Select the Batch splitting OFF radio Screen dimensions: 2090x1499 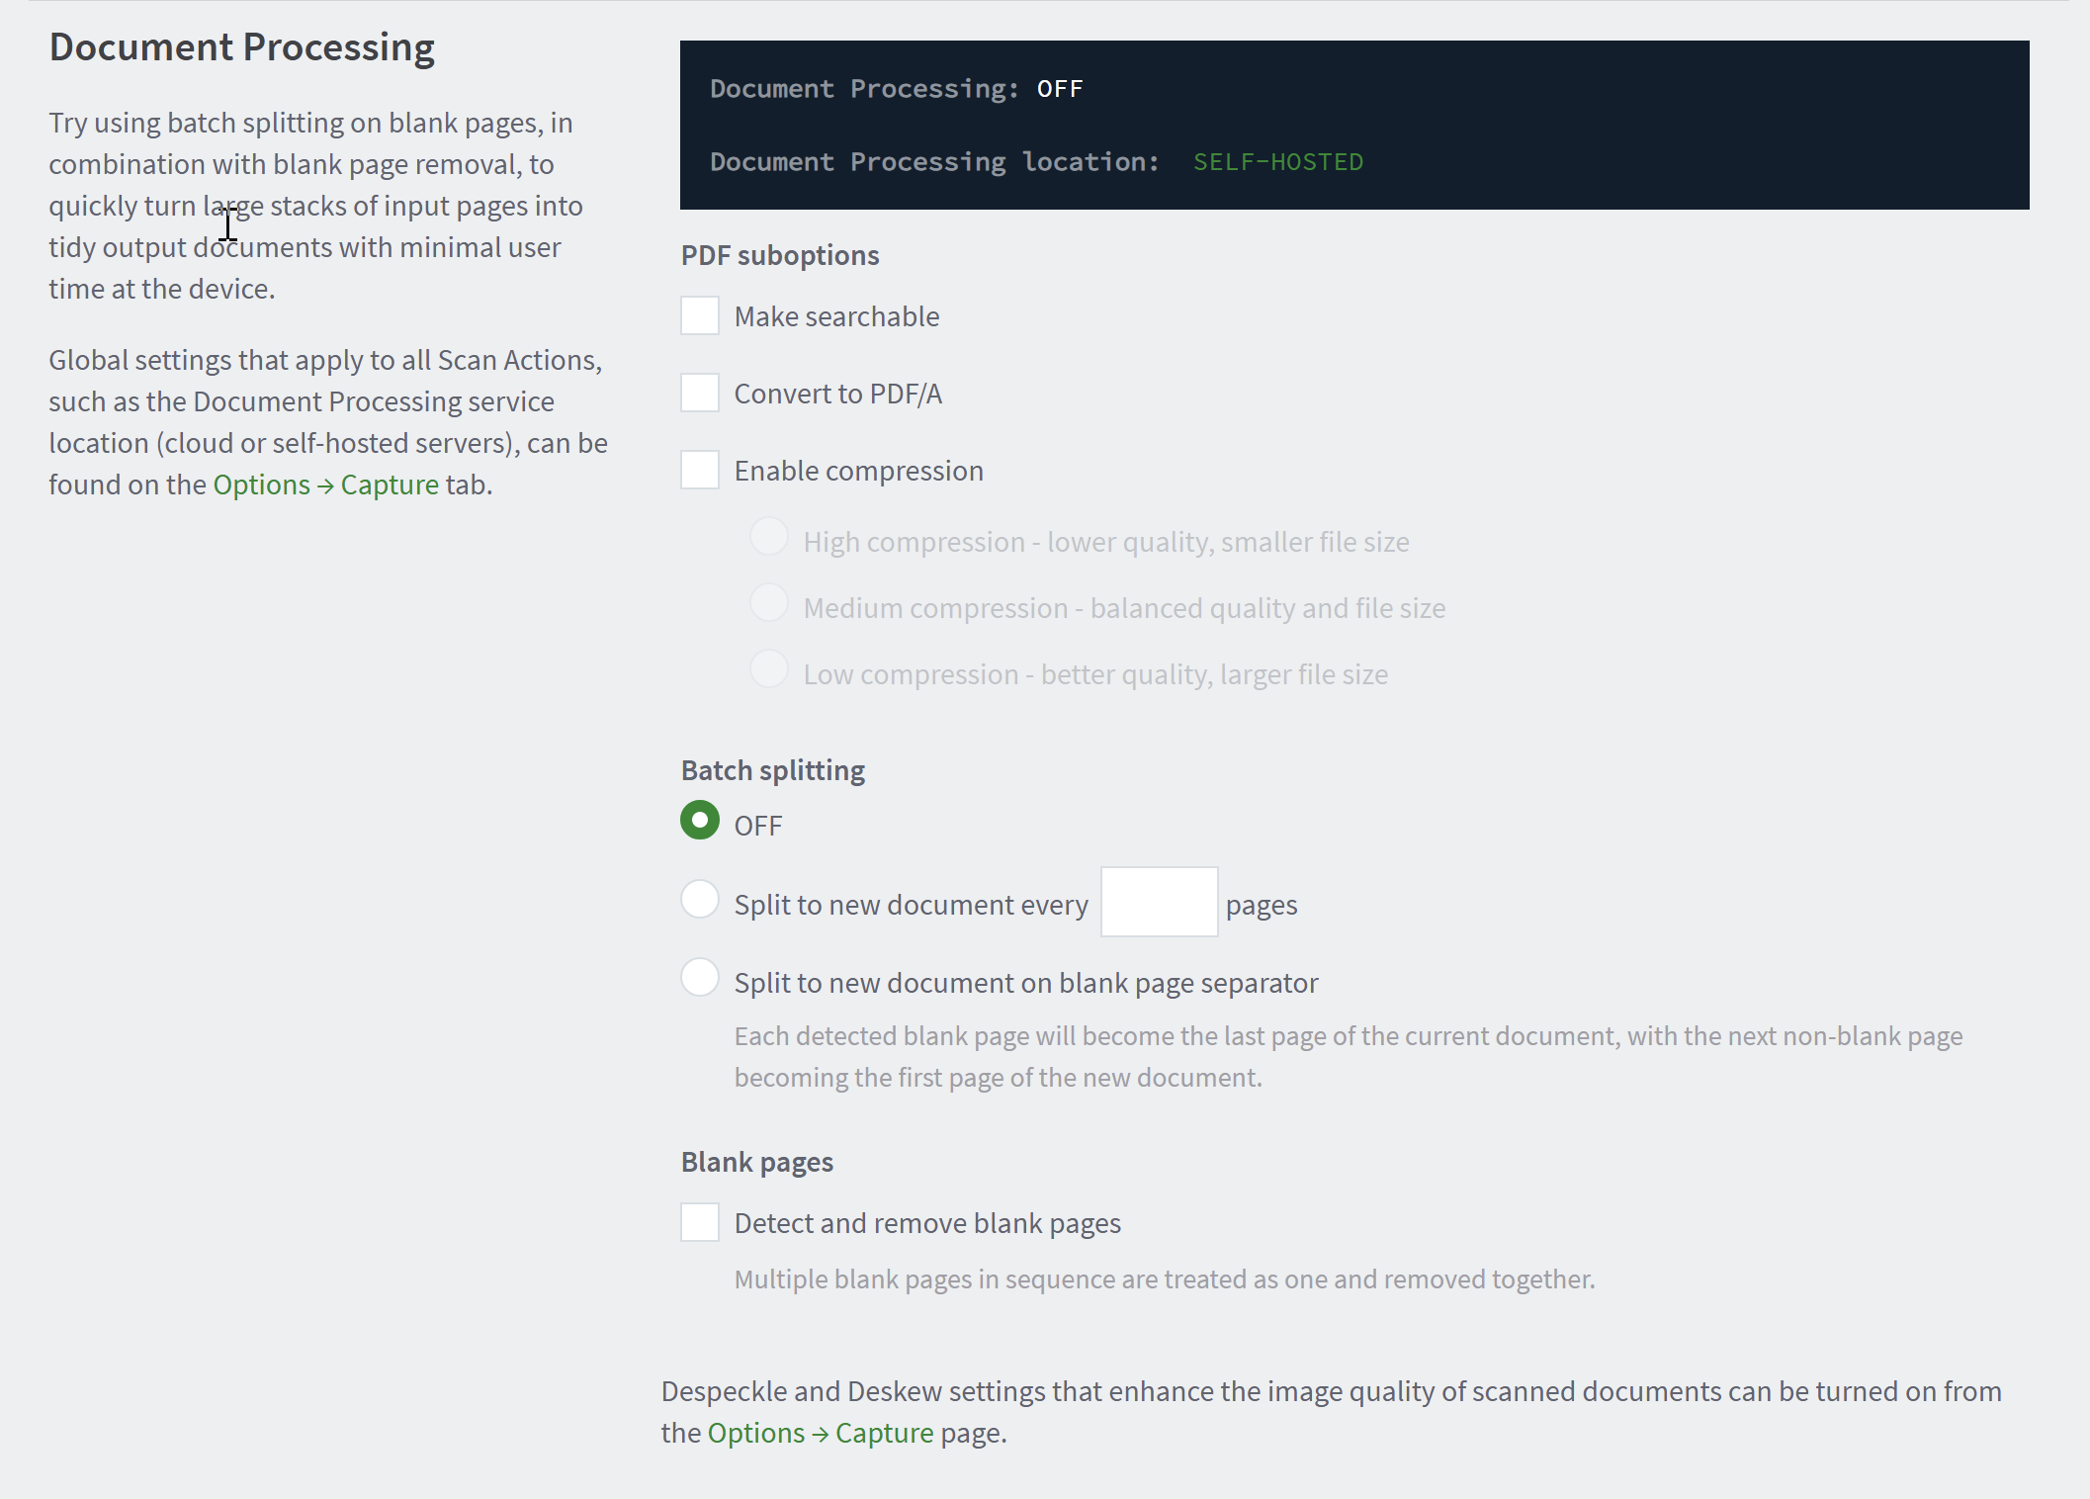[700, 821]
